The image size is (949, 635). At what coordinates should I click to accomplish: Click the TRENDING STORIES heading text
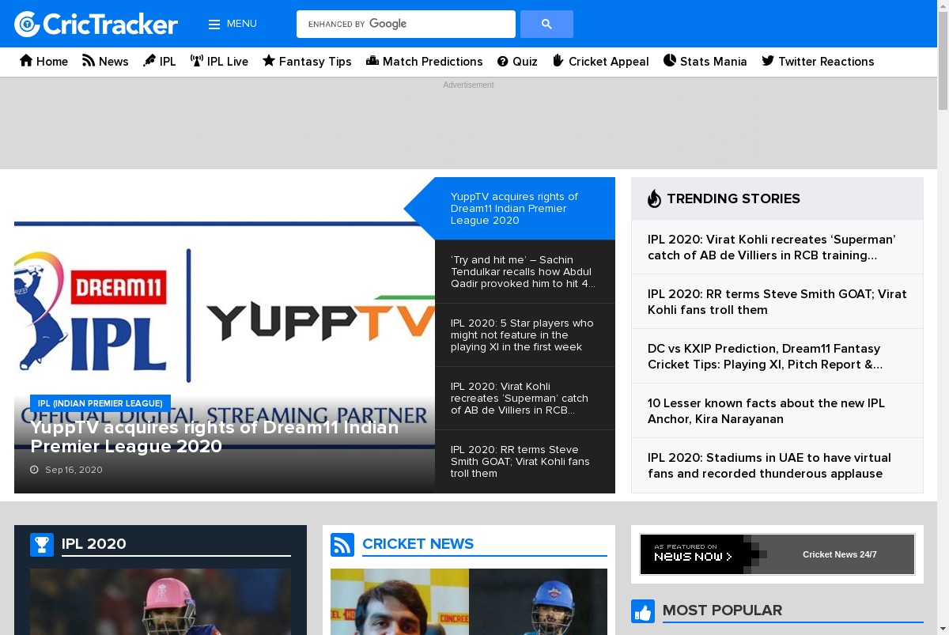(x=733, y=198)
